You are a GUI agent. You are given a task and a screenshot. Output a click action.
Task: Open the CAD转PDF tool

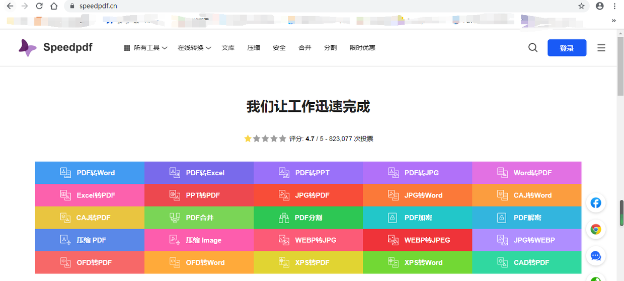(526, 262)
